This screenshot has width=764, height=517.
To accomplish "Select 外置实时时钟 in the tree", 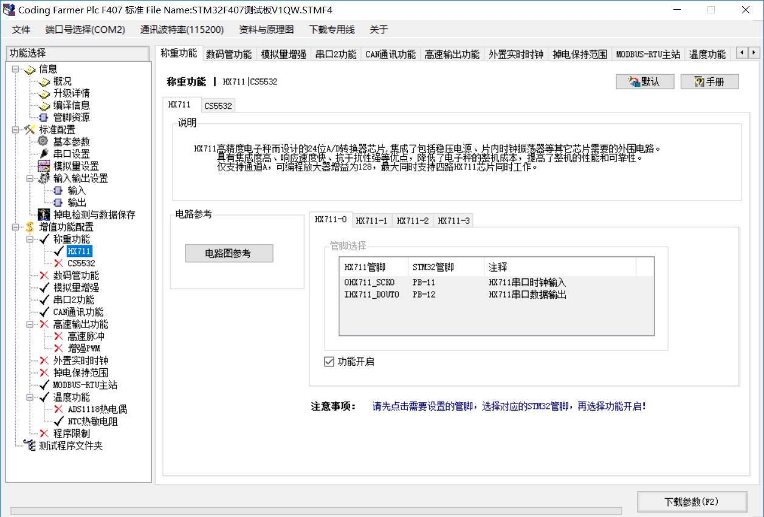I will [81, 361].
